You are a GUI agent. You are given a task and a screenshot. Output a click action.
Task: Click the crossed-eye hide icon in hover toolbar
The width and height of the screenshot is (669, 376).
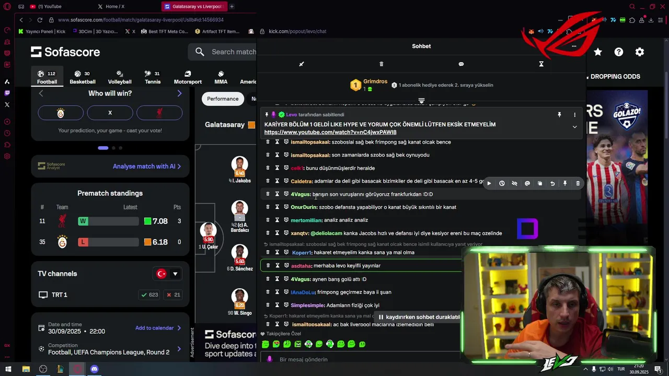514,183
